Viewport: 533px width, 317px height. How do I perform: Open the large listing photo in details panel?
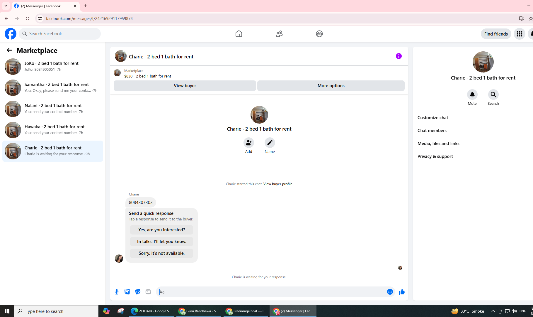483,62
